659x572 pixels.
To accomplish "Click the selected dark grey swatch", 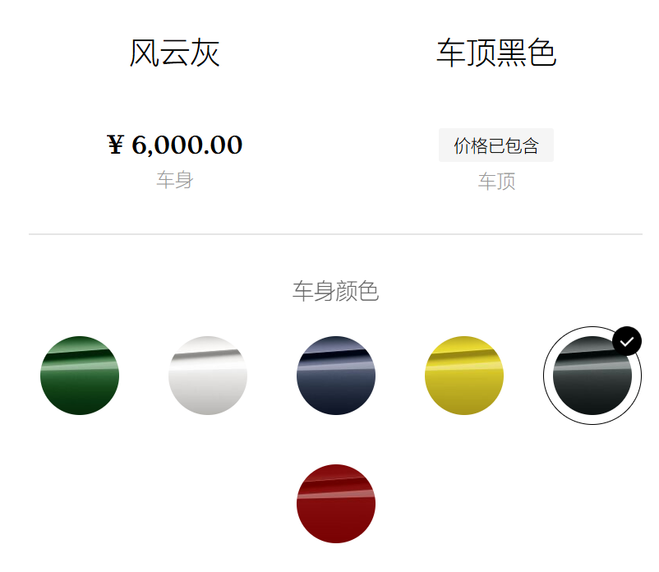I will pos(592,376).
